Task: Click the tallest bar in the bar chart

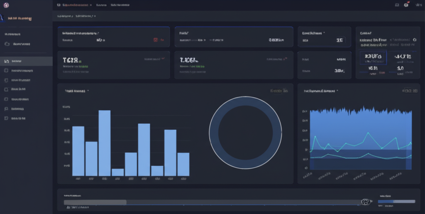Action: 105,143
